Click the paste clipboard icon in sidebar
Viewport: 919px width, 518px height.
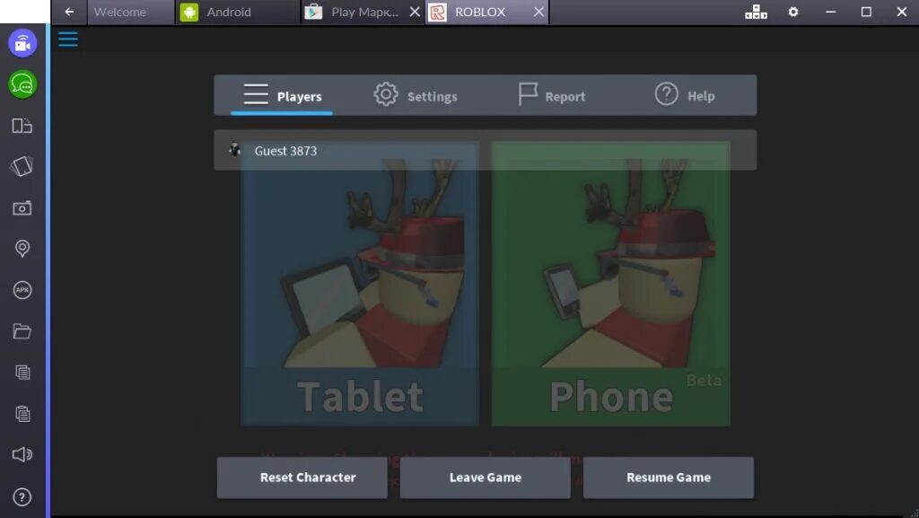click(22, 414)
